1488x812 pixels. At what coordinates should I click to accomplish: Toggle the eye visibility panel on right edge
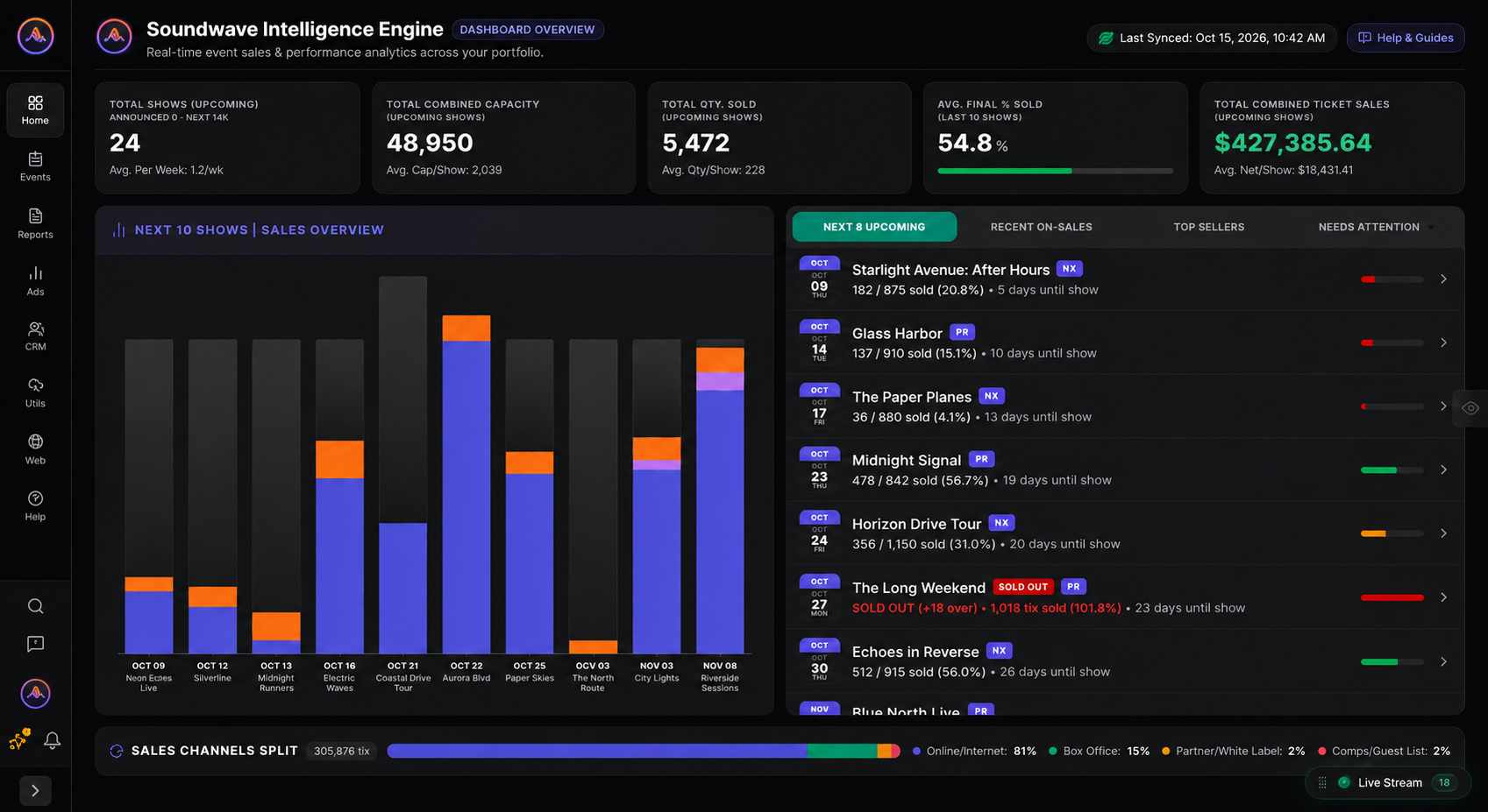[x=1470, y=407]
